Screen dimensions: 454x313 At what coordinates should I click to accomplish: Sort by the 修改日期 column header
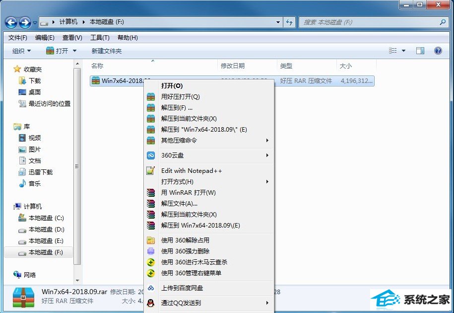pos(247,66)
